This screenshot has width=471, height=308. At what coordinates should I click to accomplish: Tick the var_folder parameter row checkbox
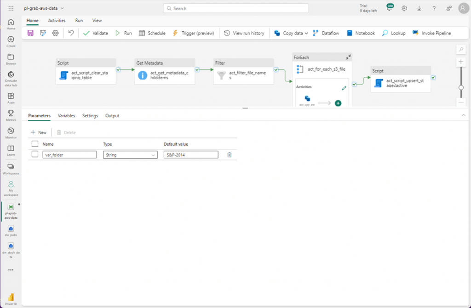pyautogui.click(x=35, y=154)
